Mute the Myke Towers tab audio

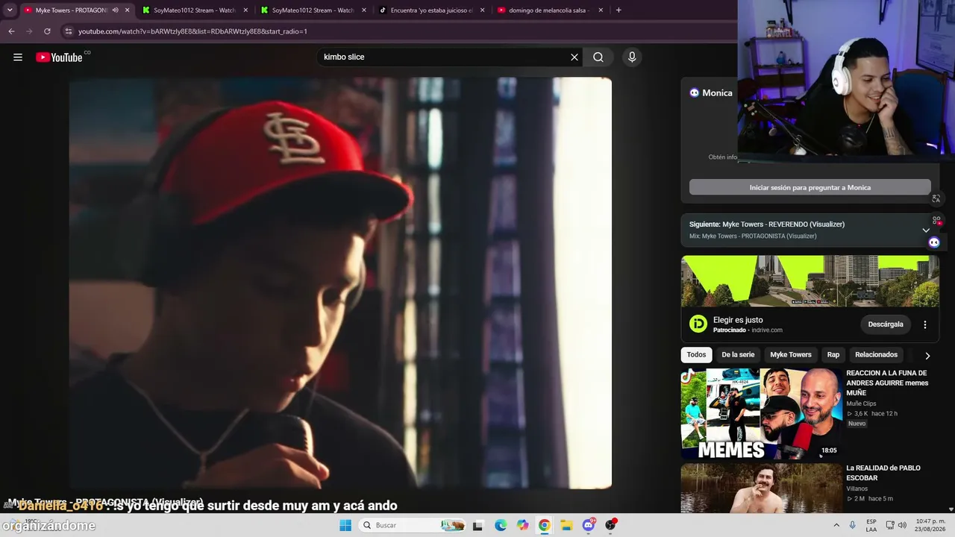tap(115, 10)
